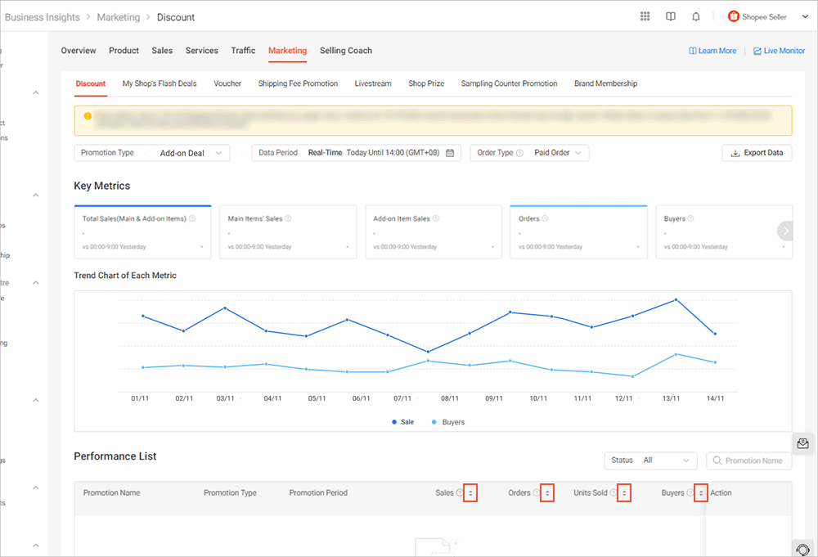Click the Export Data button
Image resolution: width=818 pixels, height=557 pixels.
[756, 152]
